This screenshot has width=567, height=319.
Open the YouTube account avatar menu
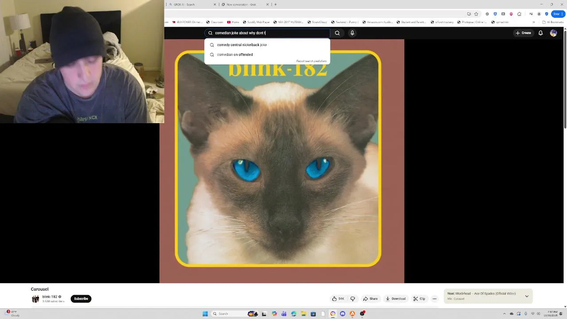tap(553, 33)
